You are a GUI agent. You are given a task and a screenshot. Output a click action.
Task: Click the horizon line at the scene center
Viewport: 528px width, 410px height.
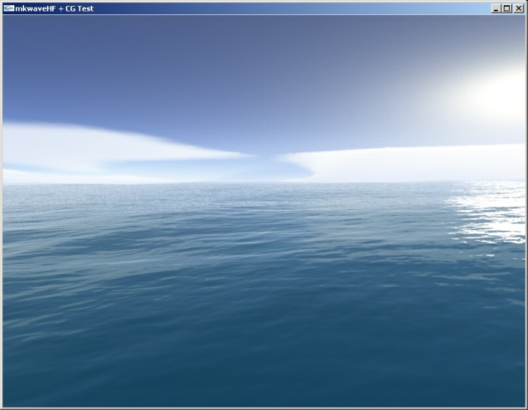click(264, 183)
